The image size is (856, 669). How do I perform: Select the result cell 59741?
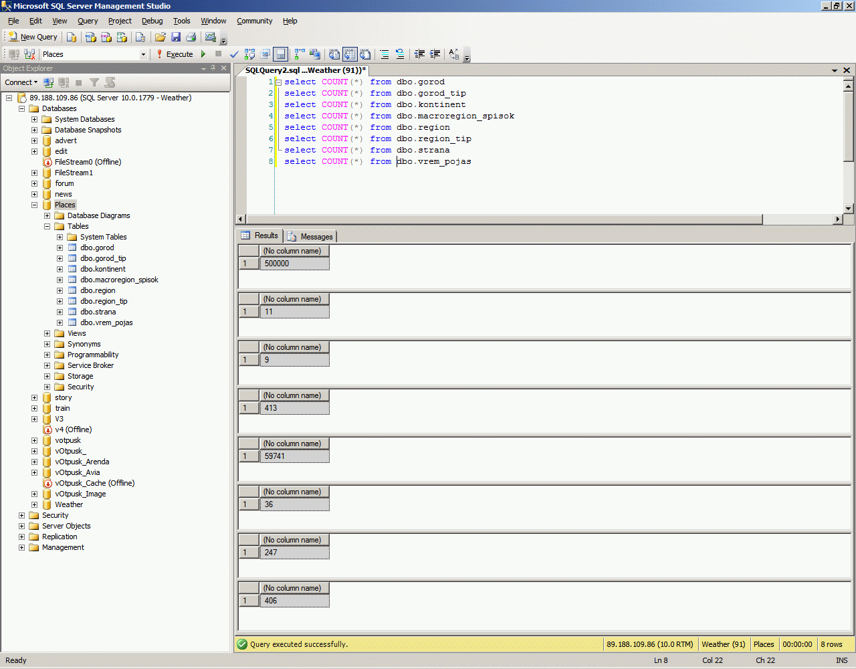(x=294, y=456)
